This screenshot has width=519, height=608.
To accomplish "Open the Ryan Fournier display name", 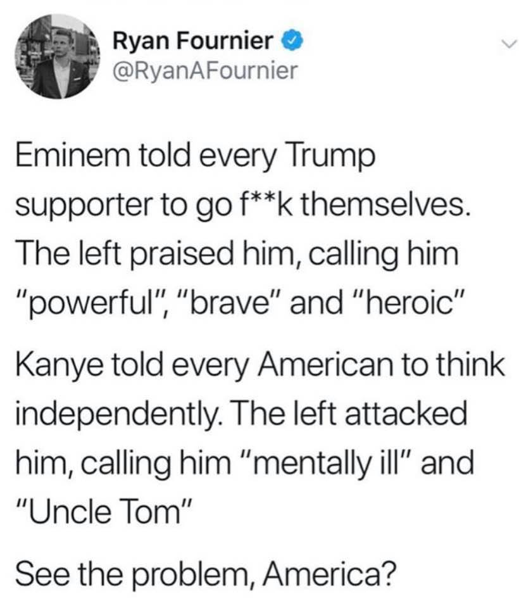I will tap(193, 41).
